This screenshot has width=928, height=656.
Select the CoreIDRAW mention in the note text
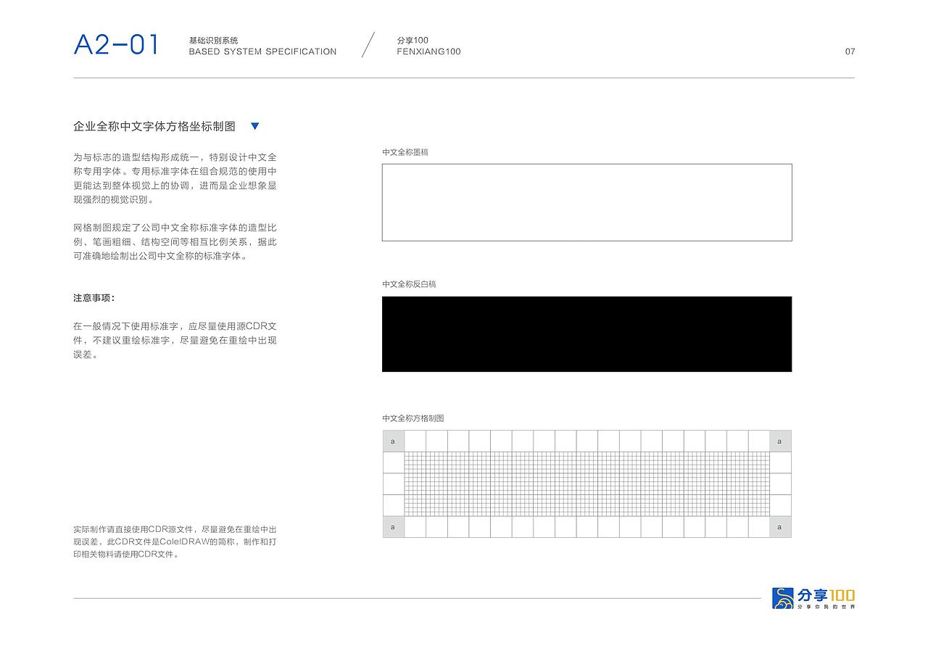[186, 541]
